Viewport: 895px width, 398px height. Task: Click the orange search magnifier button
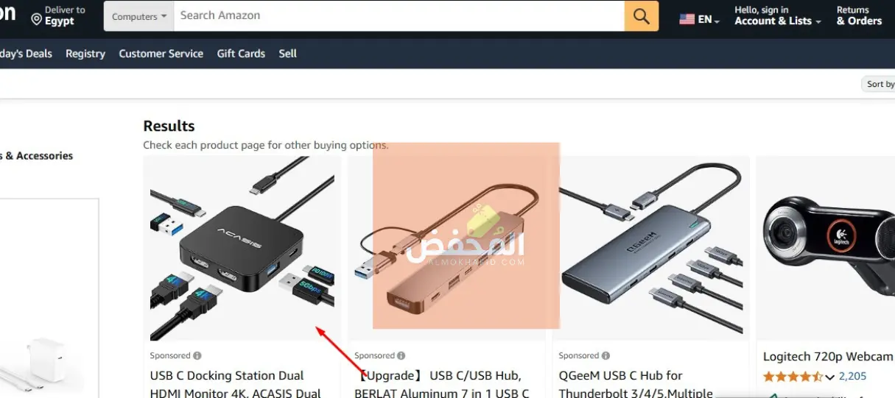point(641,16)
